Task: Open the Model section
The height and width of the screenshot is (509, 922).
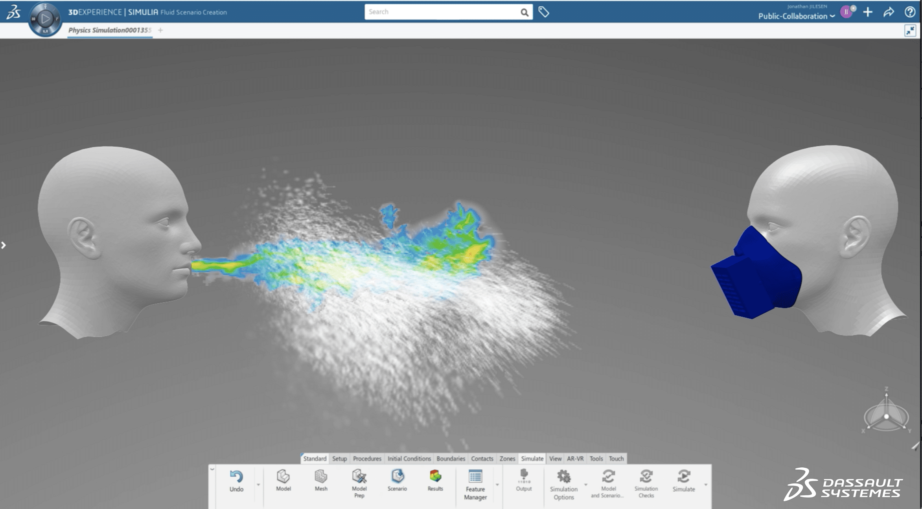Action: click(283, 480)
